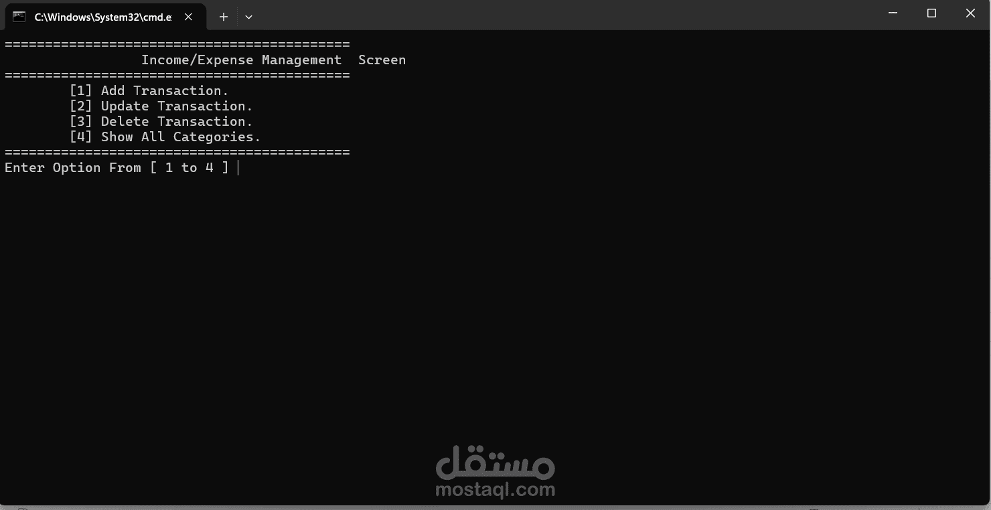The width and height of the screenshot is (991, 510).
Task: Close the cmd.exe tab
Action: [189, 17]
